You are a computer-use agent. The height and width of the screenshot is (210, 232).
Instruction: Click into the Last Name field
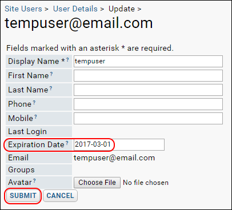[x=148, y=90]
